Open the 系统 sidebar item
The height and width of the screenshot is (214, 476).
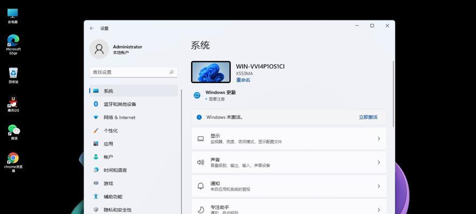tap(133, 91)
